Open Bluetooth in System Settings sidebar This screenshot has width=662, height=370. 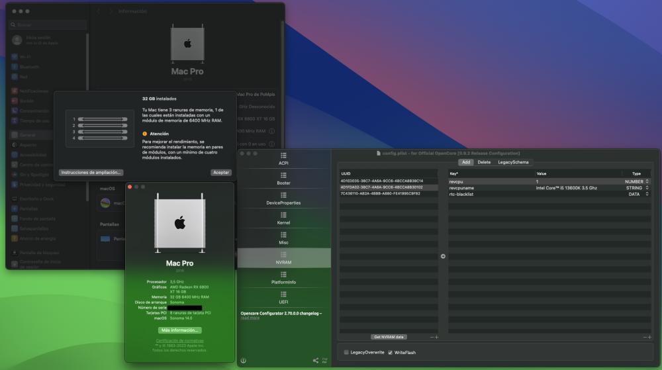point(25,67)
